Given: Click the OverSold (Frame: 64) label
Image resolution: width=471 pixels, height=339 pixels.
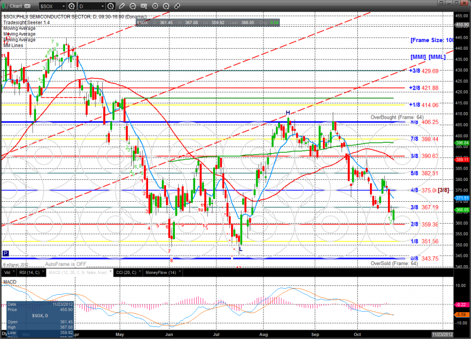Looking at the screenshot, I should [x=394, y=263].
